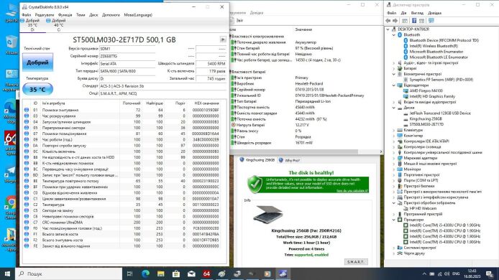Click the volume icon in system tray
Screen dimensions: 499x280
pos(447,274)
